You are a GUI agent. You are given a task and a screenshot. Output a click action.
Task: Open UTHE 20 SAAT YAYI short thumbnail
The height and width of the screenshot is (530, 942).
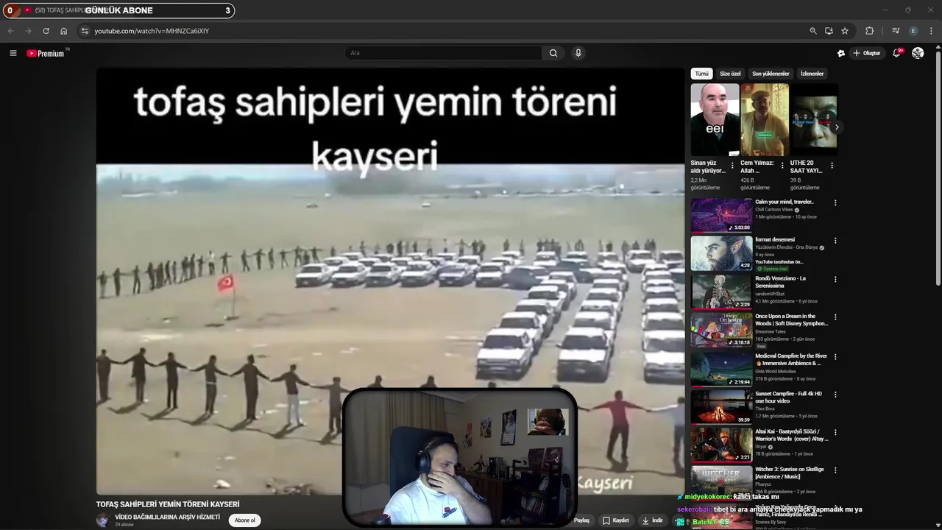tap(814, 119)
